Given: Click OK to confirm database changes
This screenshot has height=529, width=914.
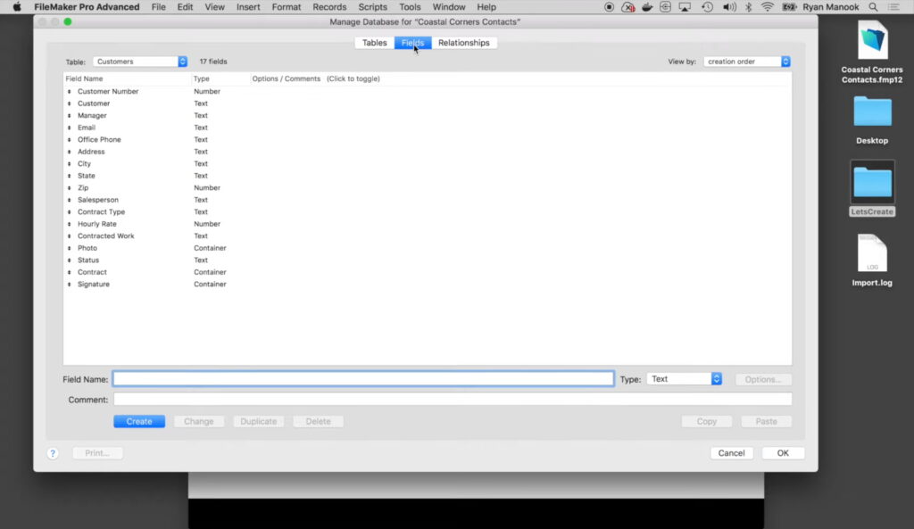Looking at the screenshot, I should pyautogui.click(x=783, y=453).
